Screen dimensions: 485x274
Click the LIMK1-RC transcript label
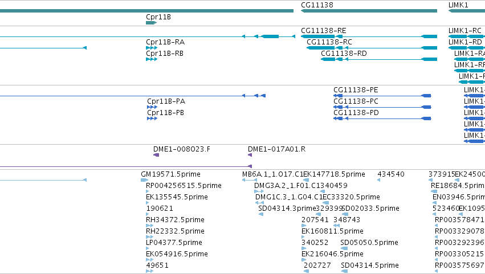click(465, 31)
